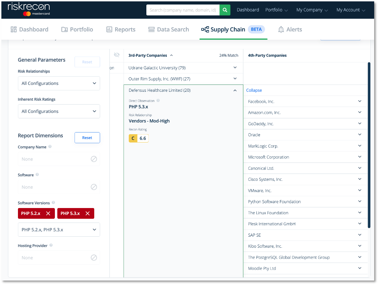
Task: Click the clear icon in the Software field
Action: [94, 187]
